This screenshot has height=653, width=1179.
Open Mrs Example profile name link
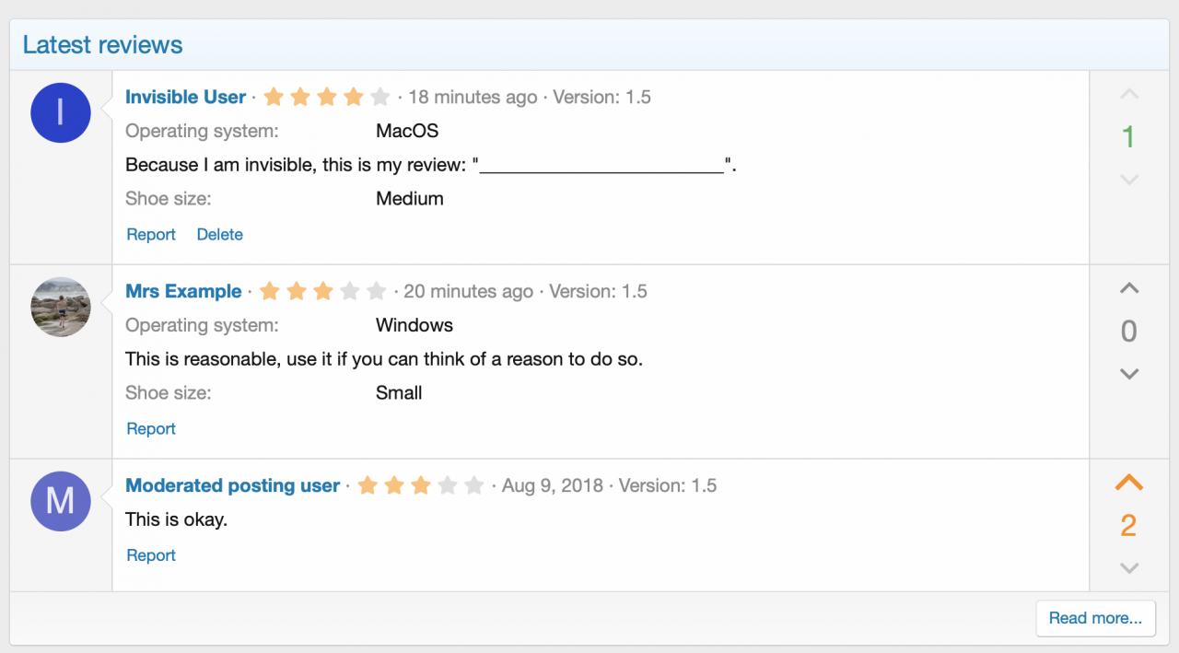(x=183, y=291)
